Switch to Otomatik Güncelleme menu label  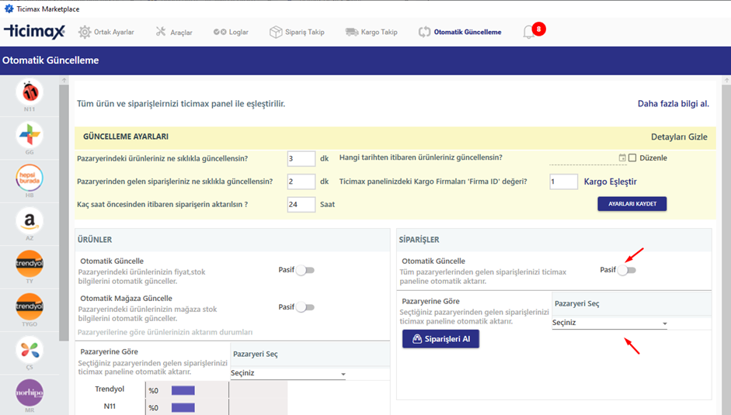pyautogui.click(x=468, y=32)
